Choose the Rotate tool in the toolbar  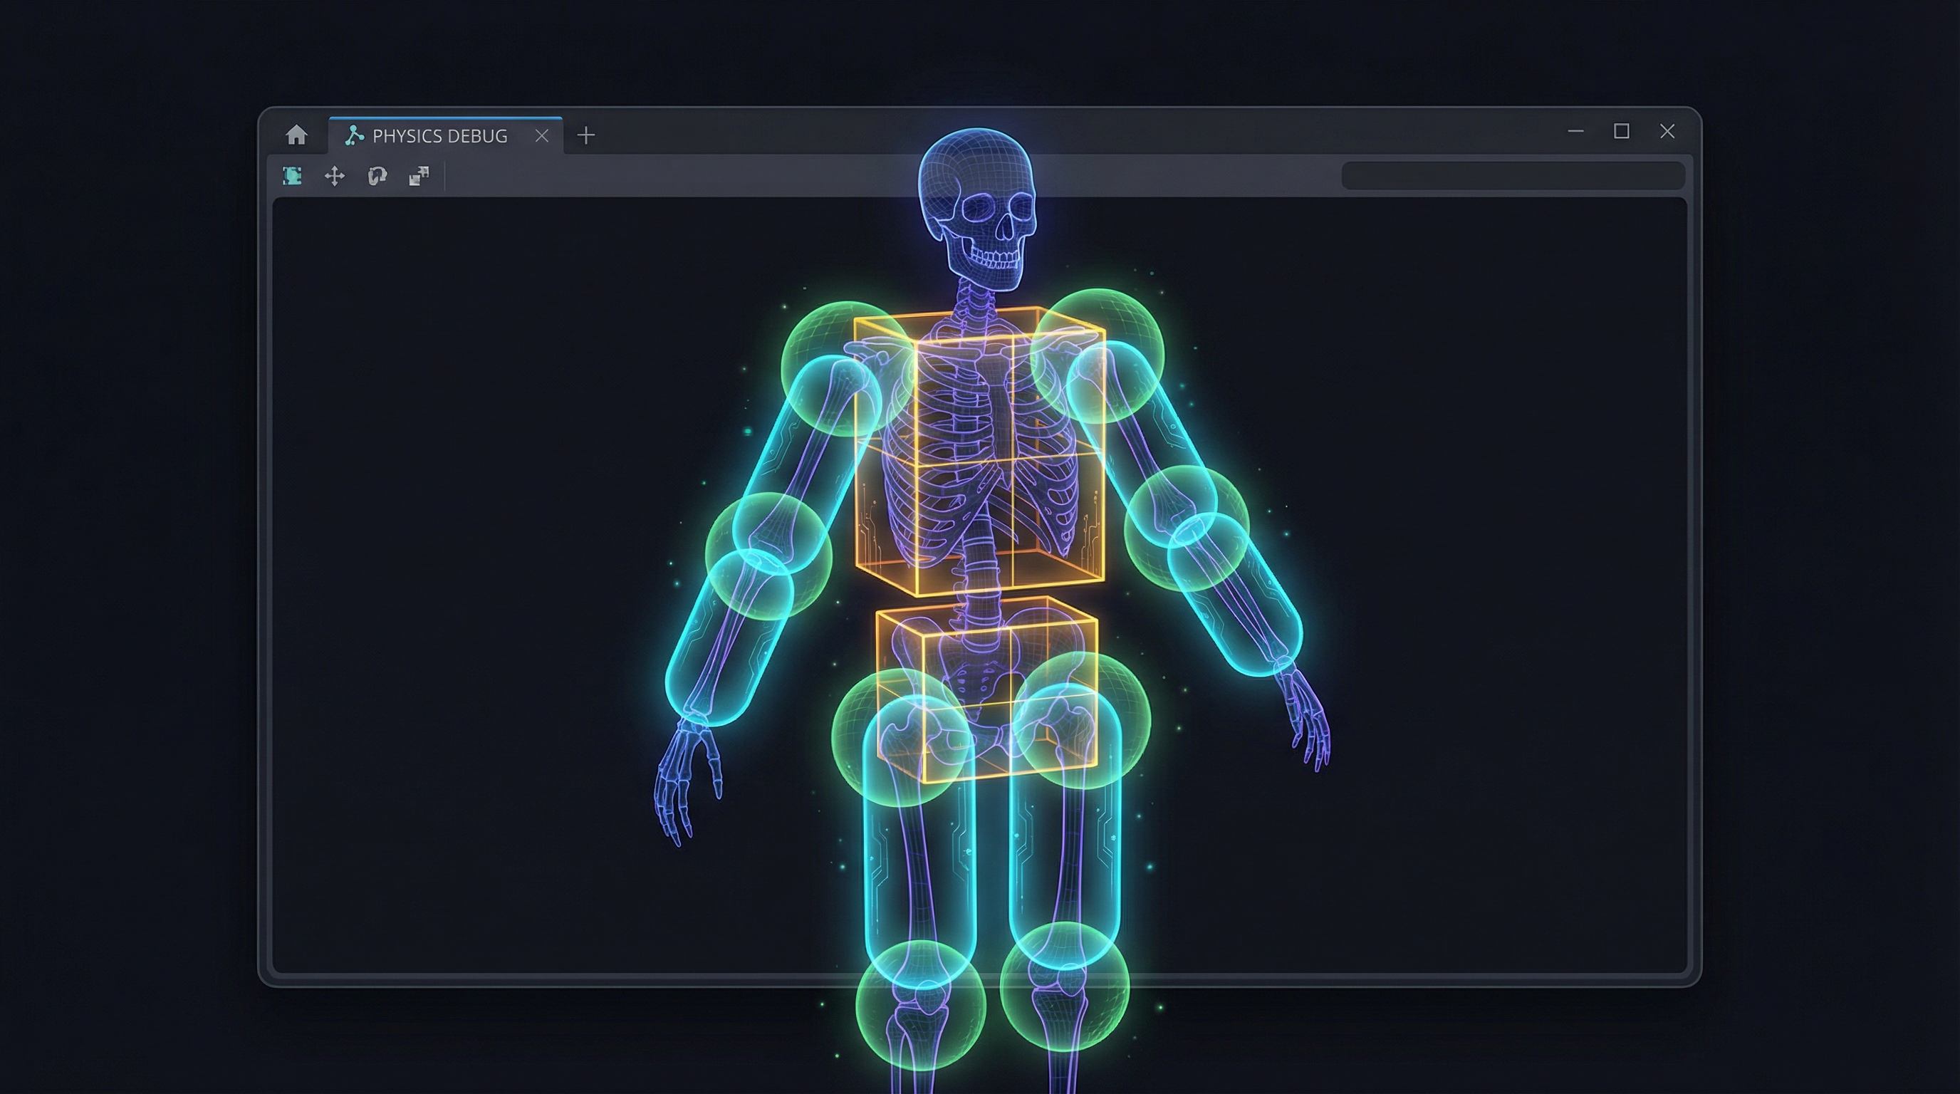tap(377, 177)
